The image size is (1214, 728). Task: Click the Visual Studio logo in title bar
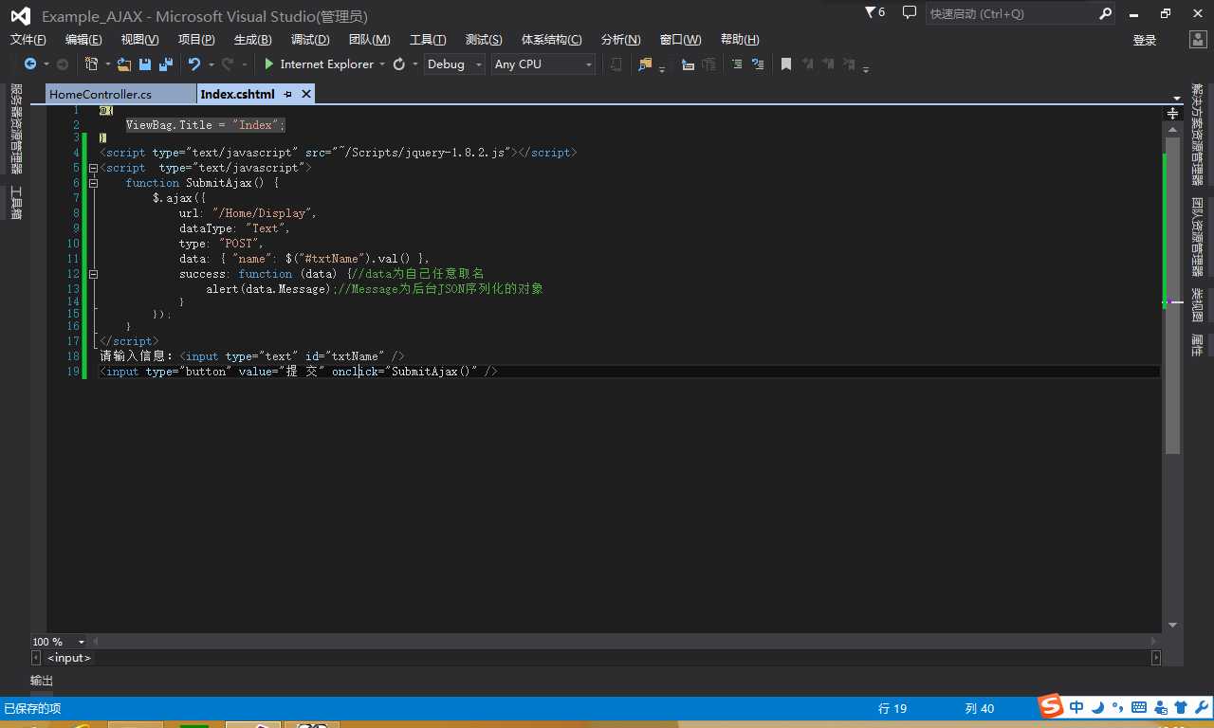(x=20, y=15)
